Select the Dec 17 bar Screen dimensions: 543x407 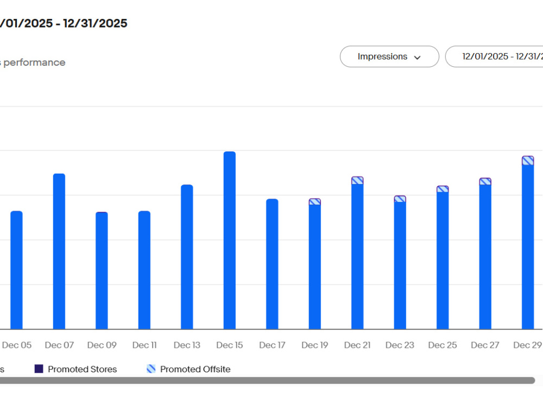pyautogui.click(x=272, y=264)
